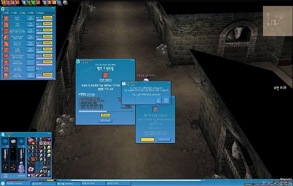Click the WindMill skill icon in Skill list
293x186 pixels.
[6, 50]
